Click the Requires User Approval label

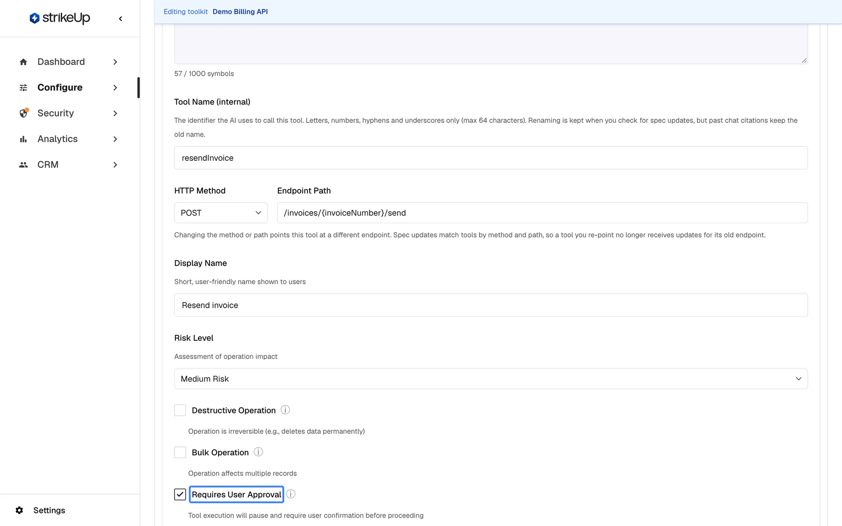click(236, 495)
